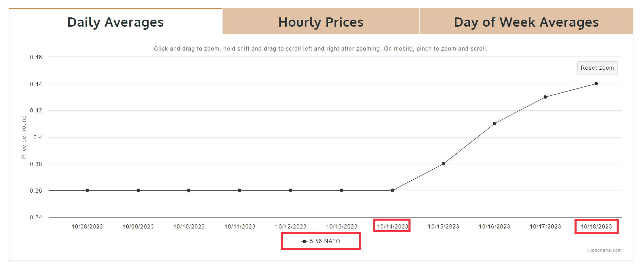Click the 10/14/2023 x-axis date label
Screen dimensions: 643x264
click(x=393, y=226)
